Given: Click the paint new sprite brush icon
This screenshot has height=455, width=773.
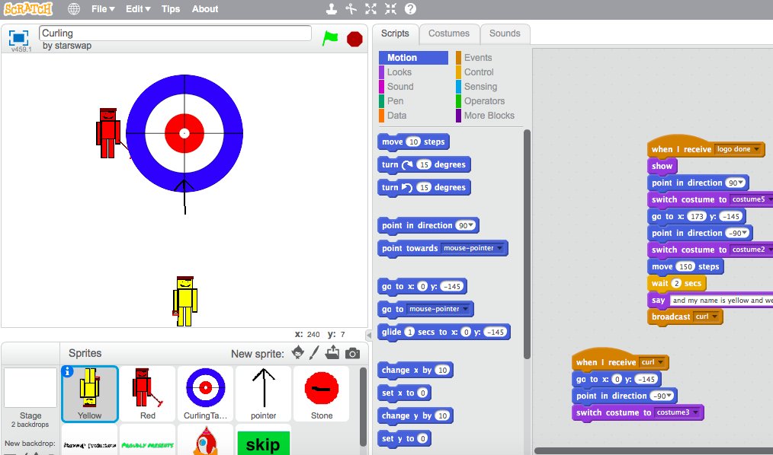Looking at the screenshot, I should tap(315, 351).
